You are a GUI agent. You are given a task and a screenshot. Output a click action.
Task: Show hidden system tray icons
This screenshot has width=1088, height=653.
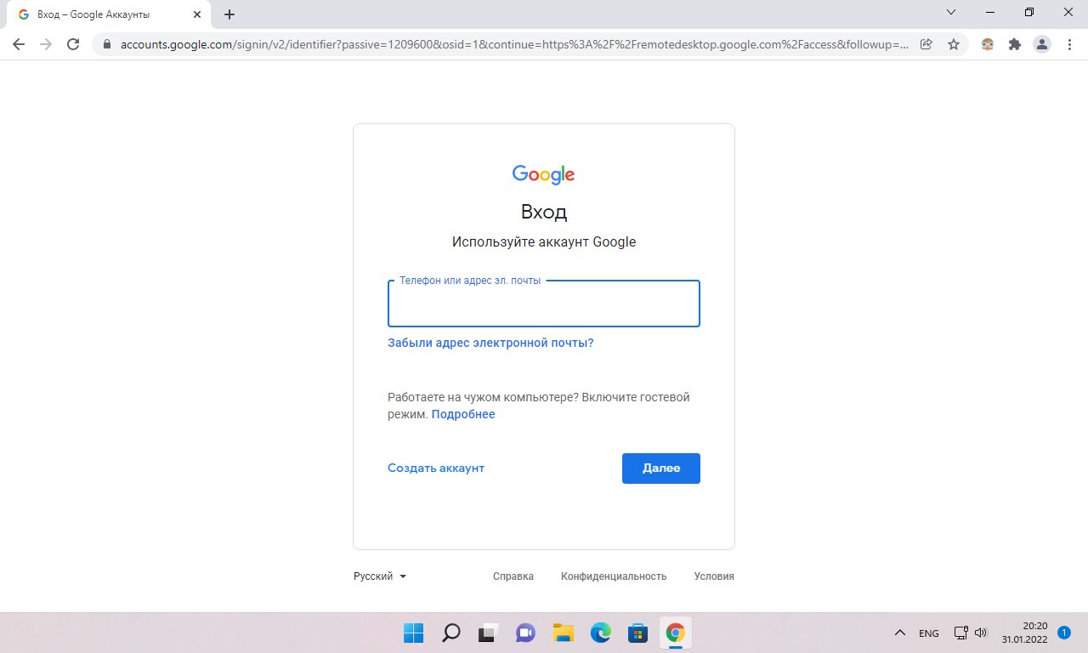[900, 633]
